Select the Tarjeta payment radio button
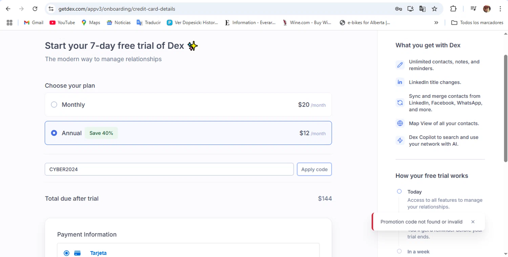Image resolution: width=508 pixels, height=257 pixels. click(x=66, y=253)
